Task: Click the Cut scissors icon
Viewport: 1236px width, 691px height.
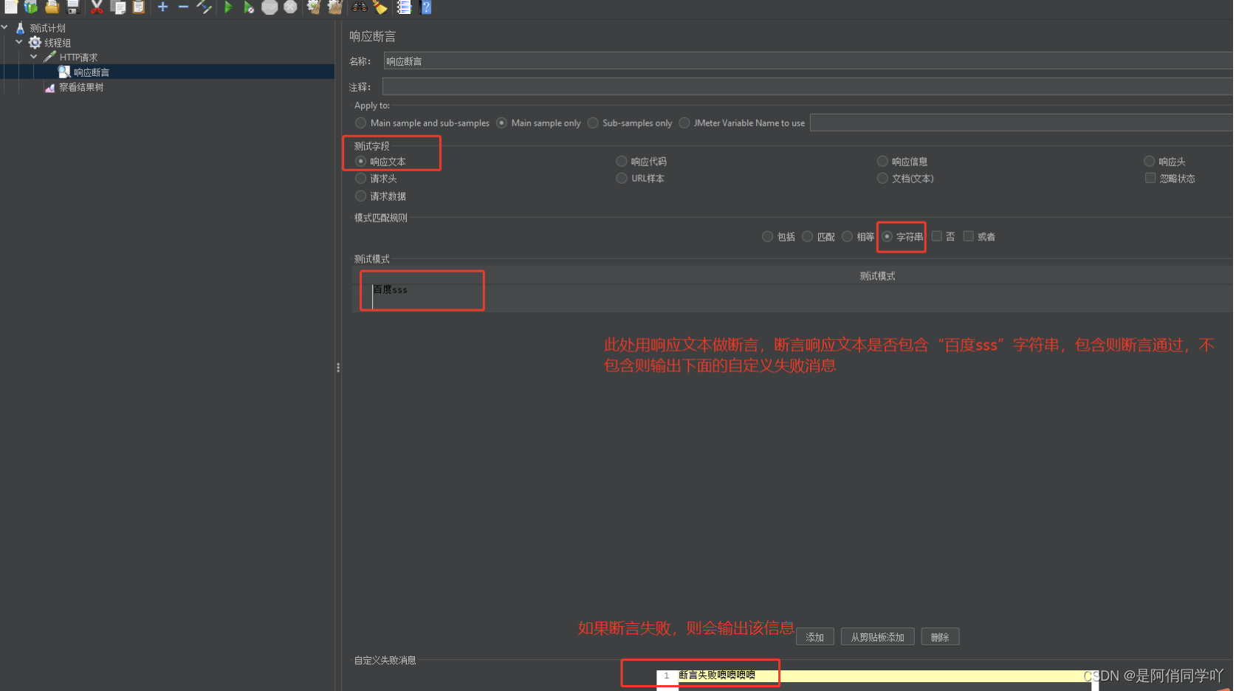Action: [x=97, y=7]
